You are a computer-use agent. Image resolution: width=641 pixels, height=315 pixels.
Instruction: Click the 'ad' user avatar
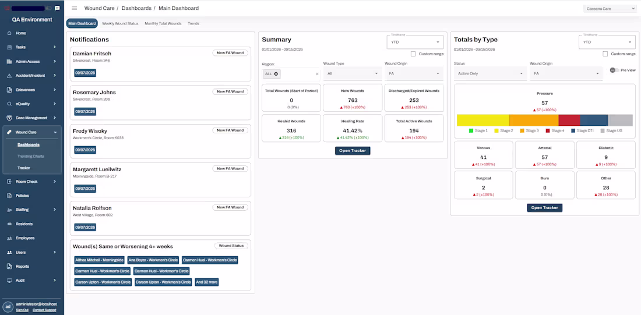(8, 307)
